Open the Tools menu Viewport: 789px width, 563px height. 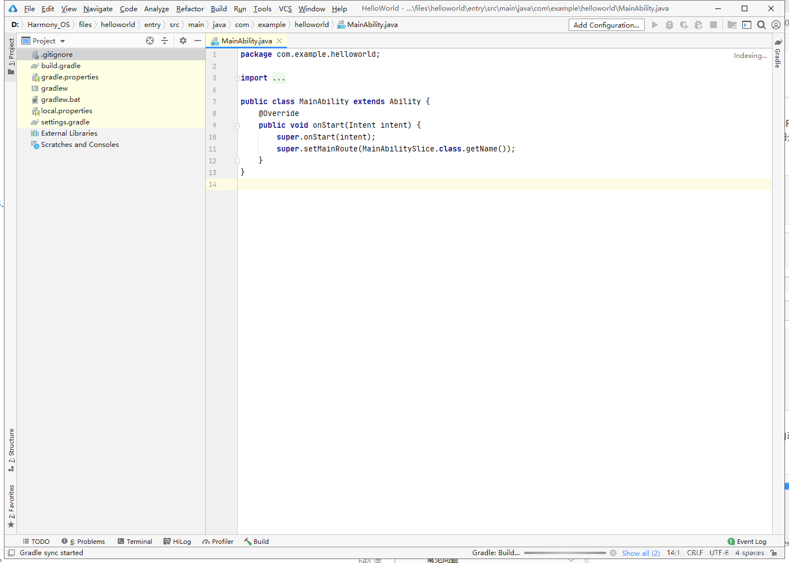pyautogui.click(x=262, y=8)
